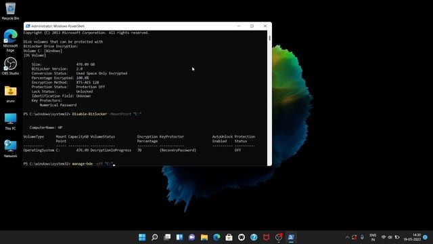Open ENG IN language switcher
The image size is (433, 244).
(373, 237)
